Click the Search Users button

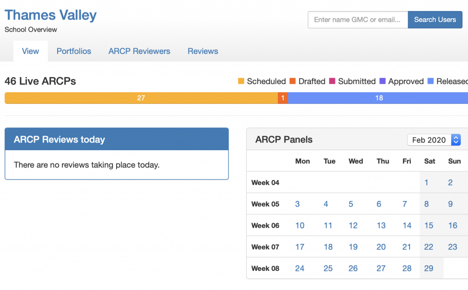coord(435,20)
